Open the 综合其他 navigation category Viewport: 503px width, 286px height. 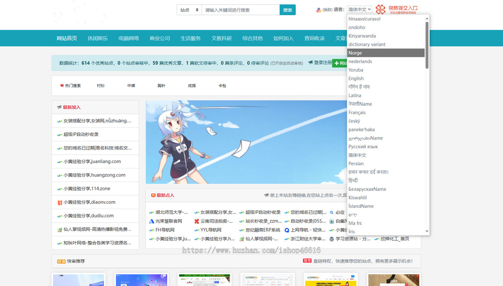pyautogui.click(x=252, y=38)
